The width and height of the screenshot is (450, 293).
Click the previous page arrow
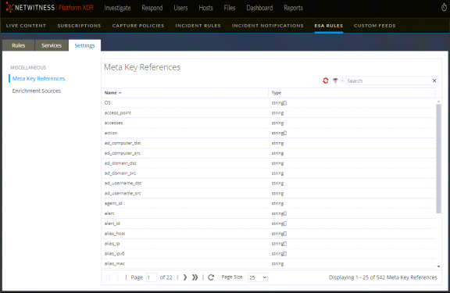tap(118, 277)
